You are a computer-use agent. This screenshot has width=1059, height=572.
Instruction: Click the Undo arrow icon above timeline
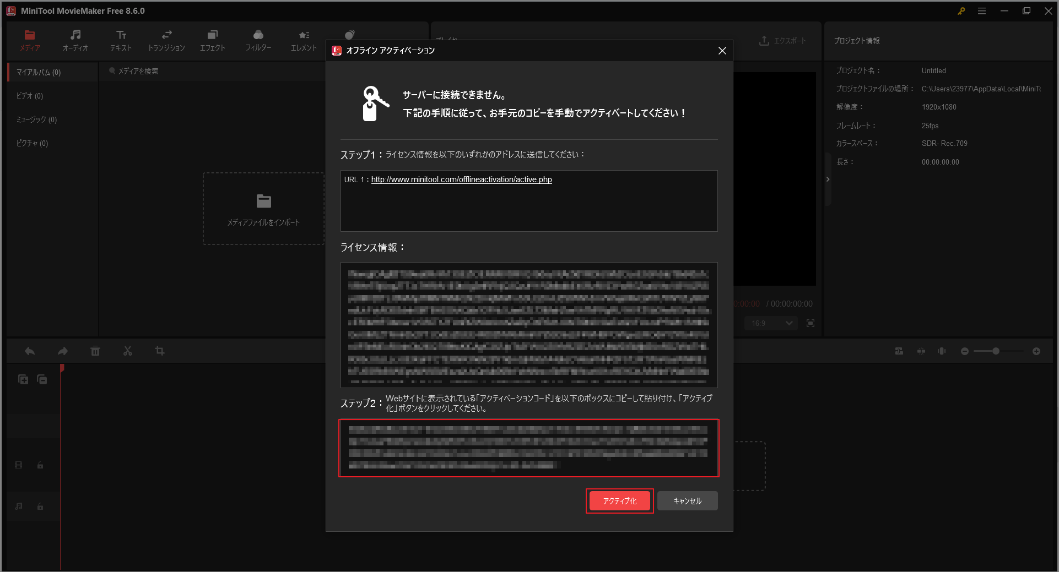pos(29,351)
